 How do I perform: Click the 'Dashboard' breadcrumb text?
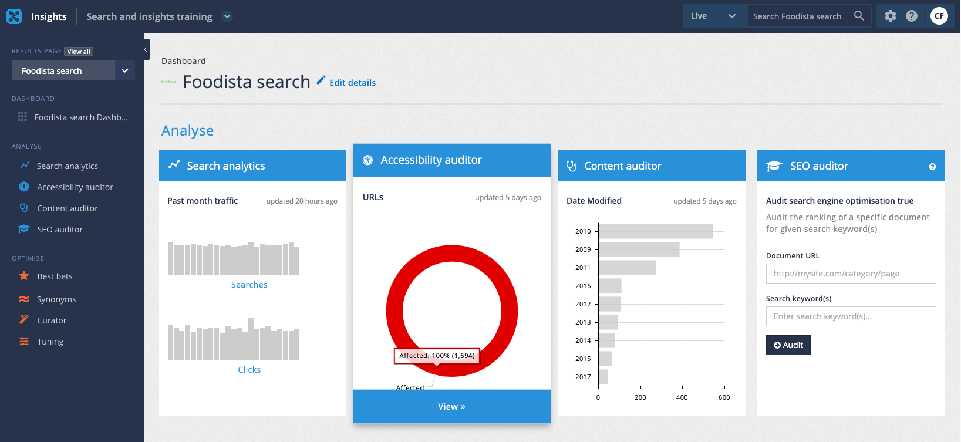tap(184, 61)
